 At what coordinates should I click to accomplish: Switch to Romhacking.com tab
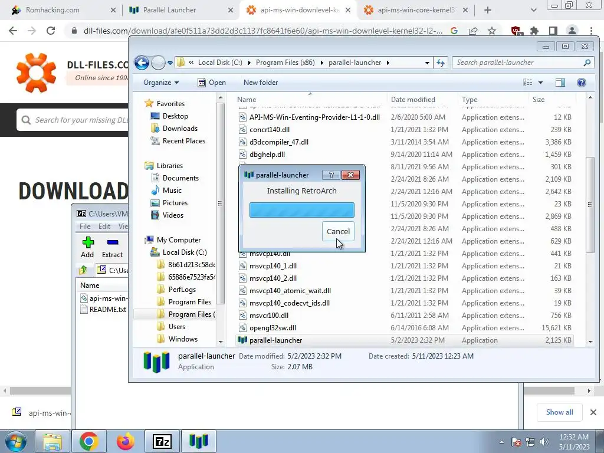click(x=52, y=10)
